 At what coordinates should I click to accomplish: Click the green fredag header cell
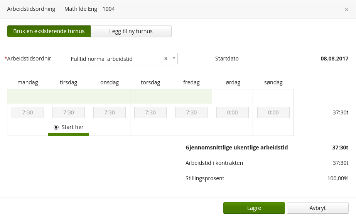tap(191, 96)
